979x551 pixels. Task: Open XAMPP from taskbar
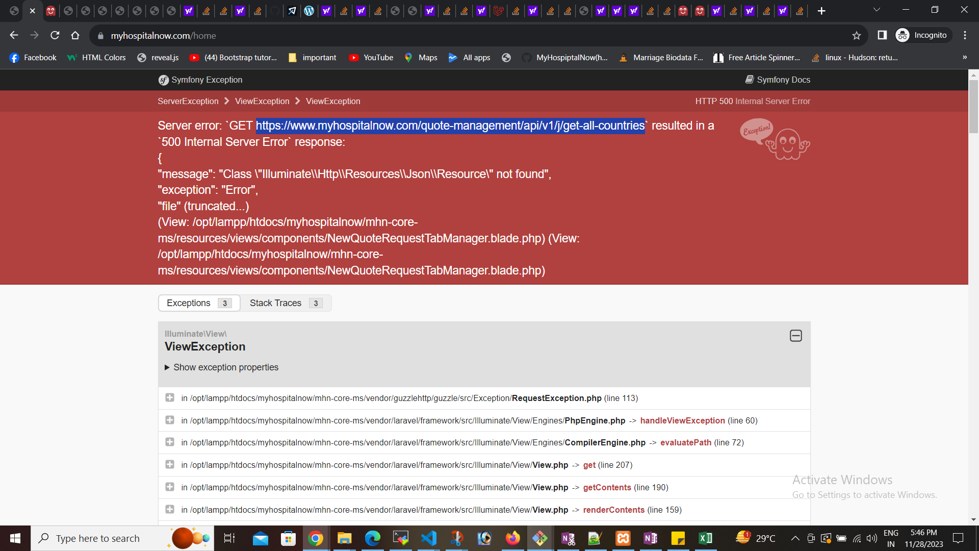click(x=623, y=538)
